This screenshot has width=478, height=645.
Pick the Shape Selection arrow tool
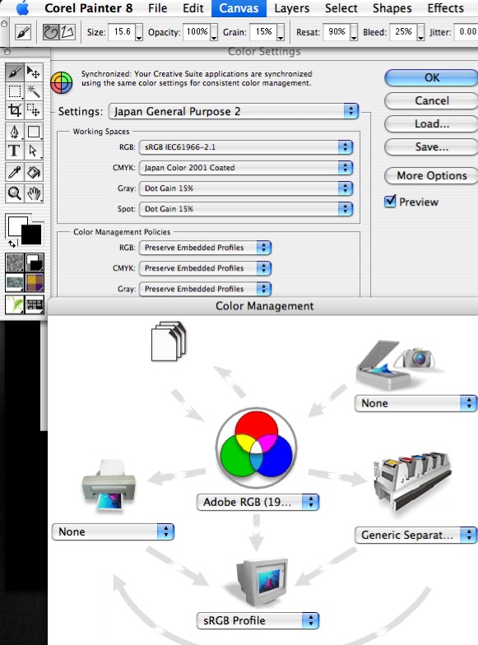34,151
